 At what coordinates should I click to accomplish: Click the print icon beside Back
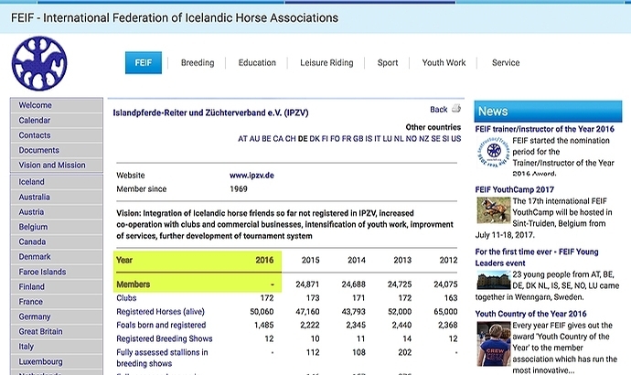click(x=456, y=108)
